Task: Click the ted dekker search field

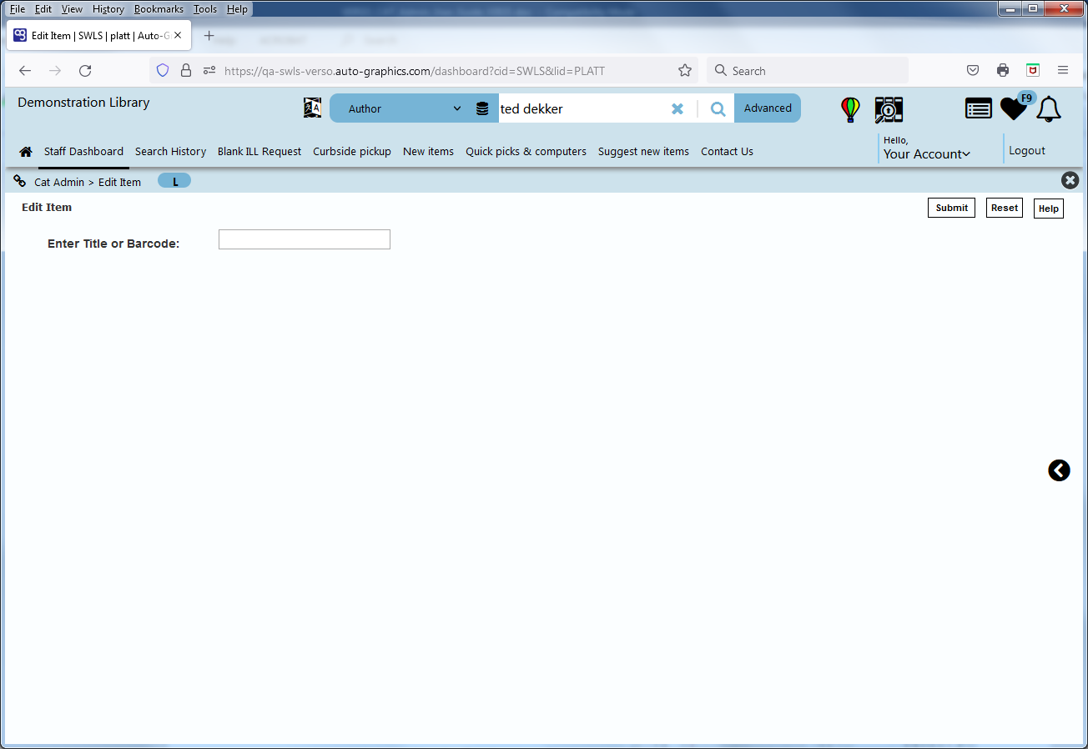Action: click(x=582, y=108)
